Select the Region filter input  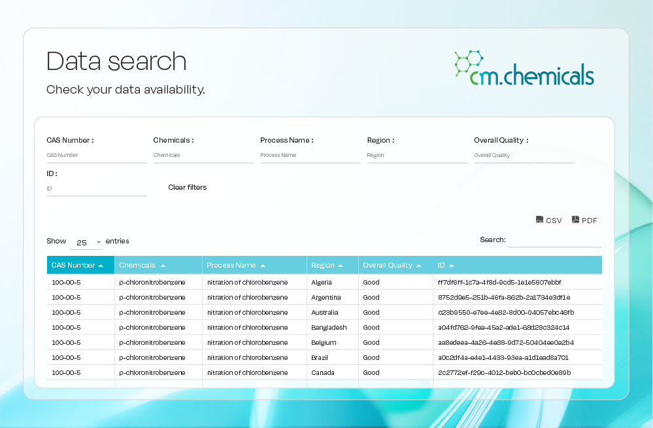(x=416, y=156)
